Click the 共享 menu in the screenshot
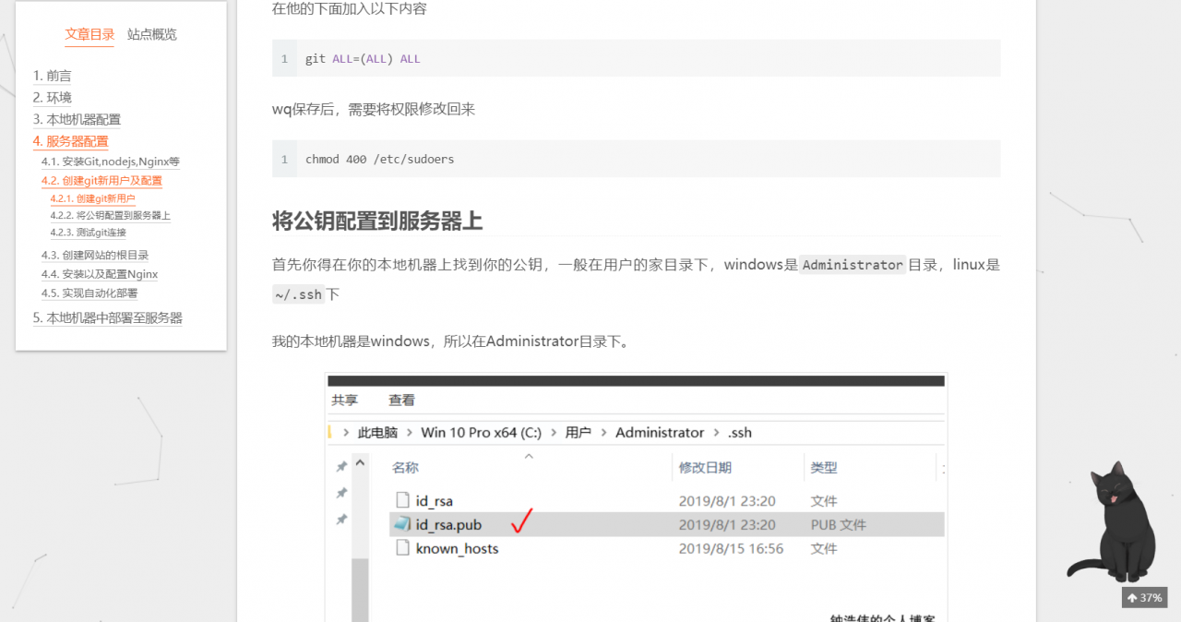Image resolution: width=1181 pixels, height=622 pixels. [345, 400]
